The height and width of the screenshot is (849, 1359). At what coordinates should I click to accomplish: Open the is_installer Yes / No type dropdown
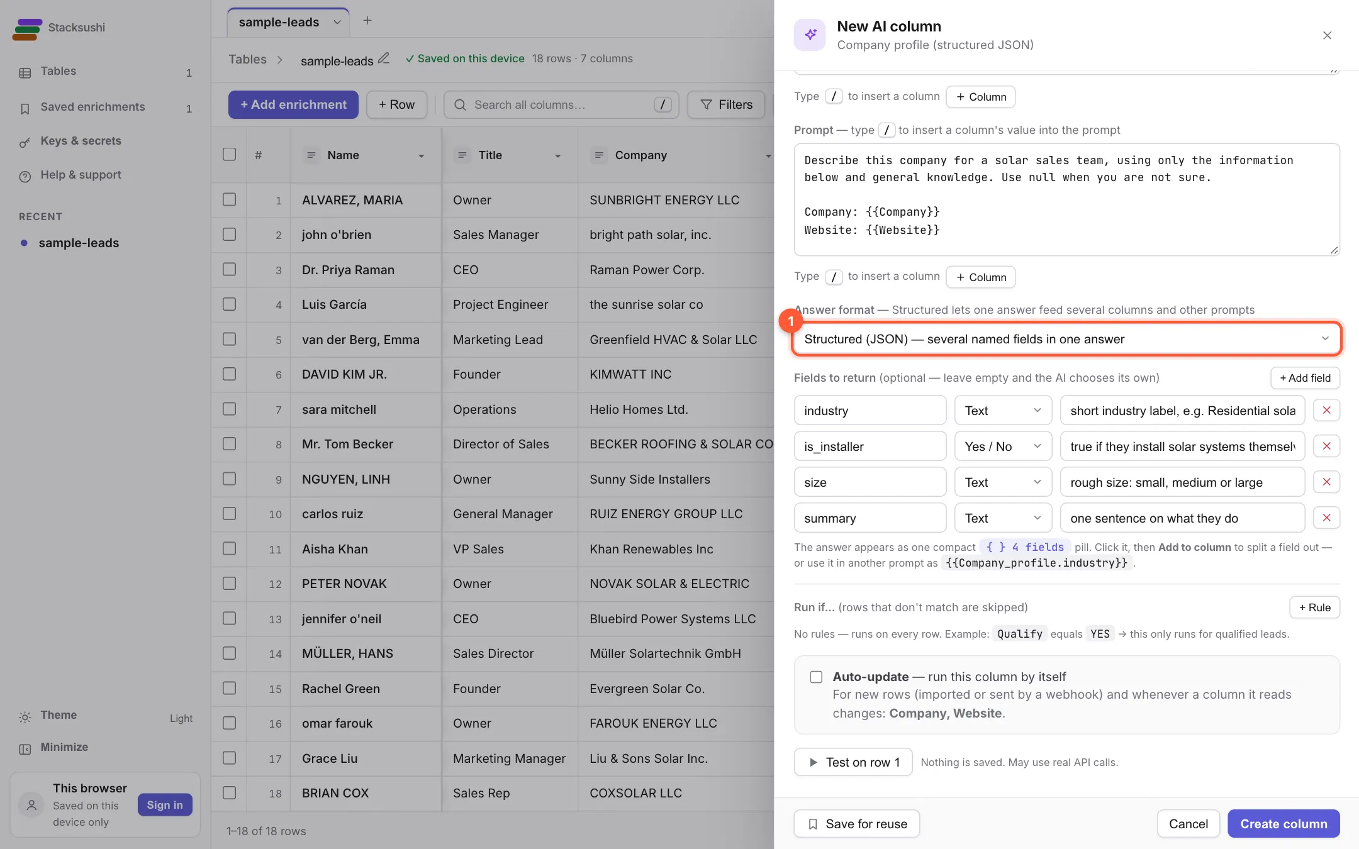click(1003, 447)
